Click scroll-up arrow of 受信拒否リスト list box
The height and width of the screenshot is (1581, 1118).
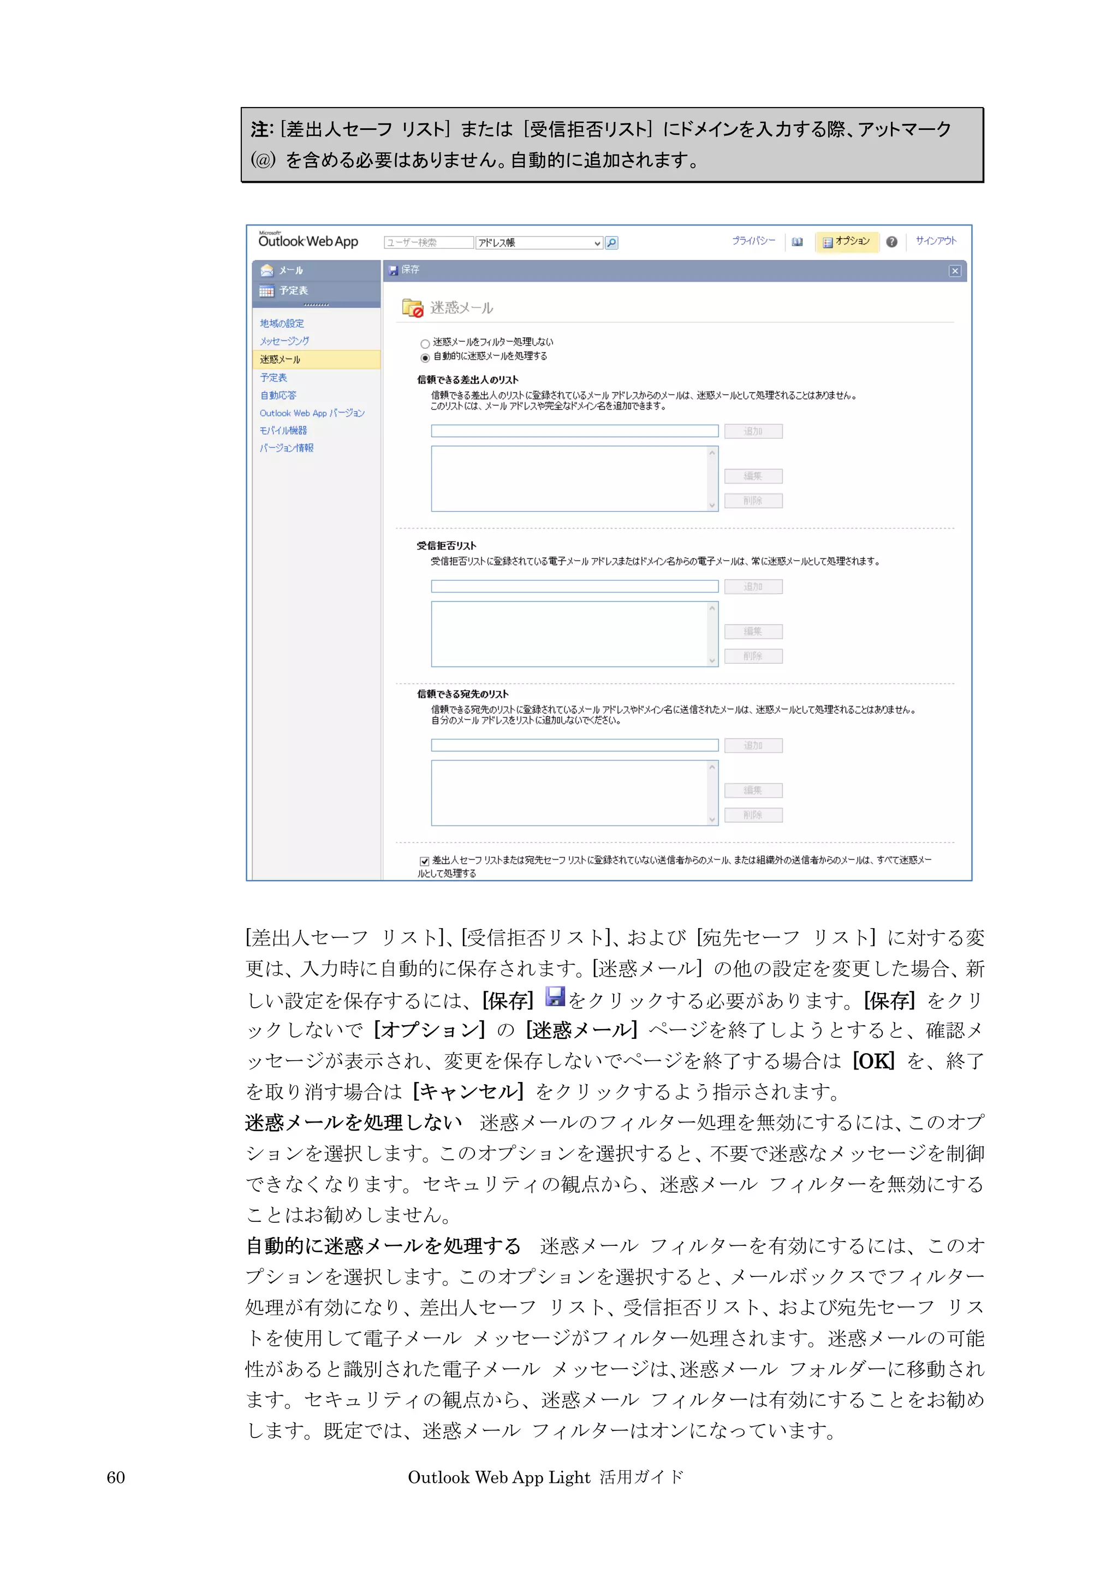pyautogui.click(x=712, y=609)
